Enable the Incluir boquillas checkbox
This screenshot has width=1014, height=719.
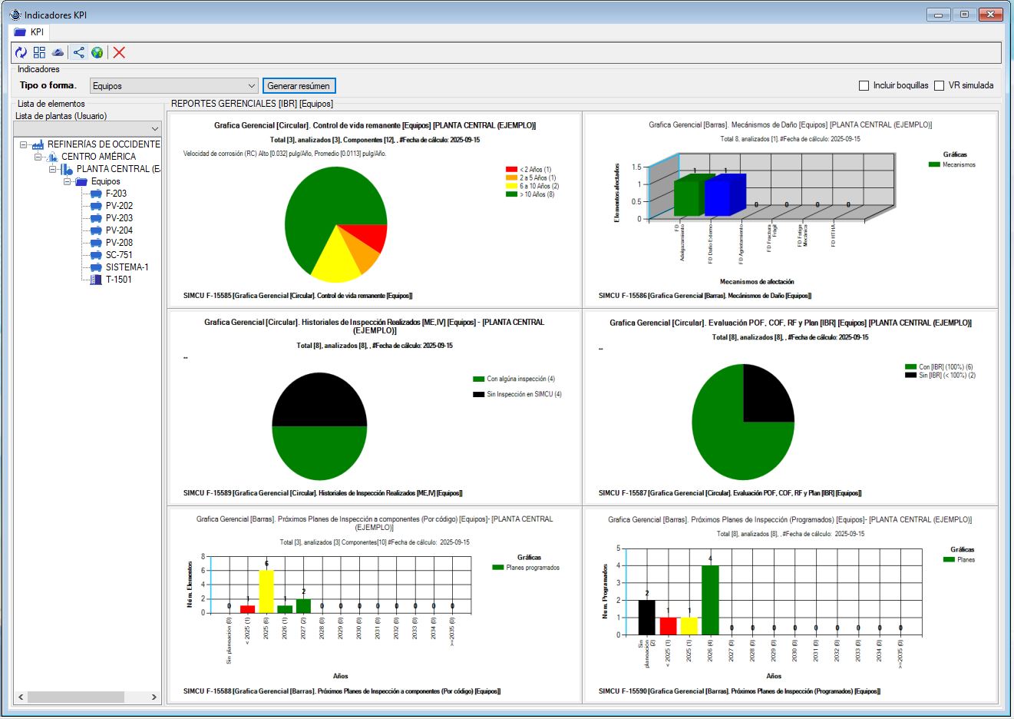point(864,85)
